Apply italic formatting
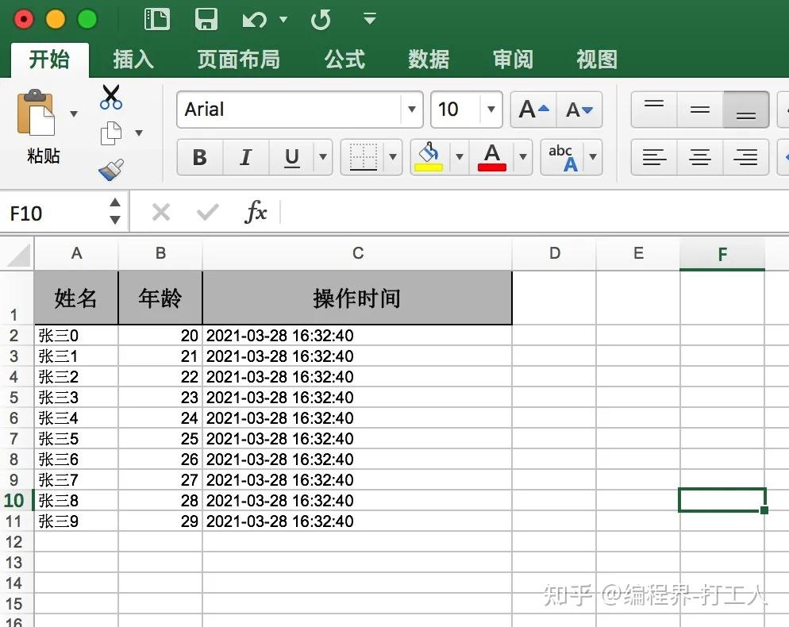The image size is (789, 627). [245, 157]
